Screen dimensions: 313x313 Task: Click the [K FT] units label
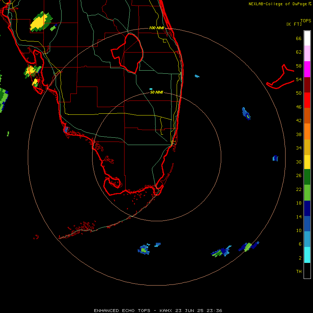294,24
